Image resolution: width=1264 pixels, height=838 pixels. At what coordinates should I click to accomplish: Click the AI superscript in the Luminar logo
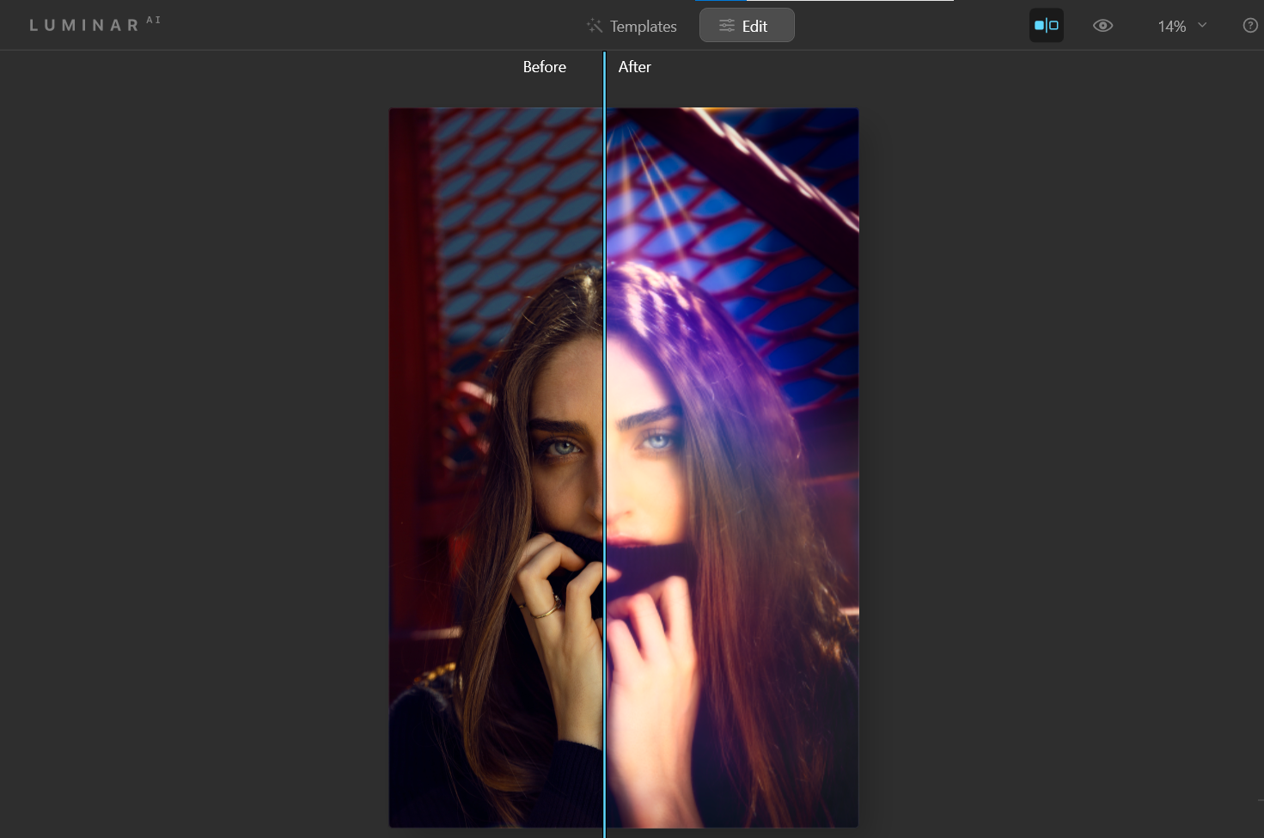(x=153, y=19)
